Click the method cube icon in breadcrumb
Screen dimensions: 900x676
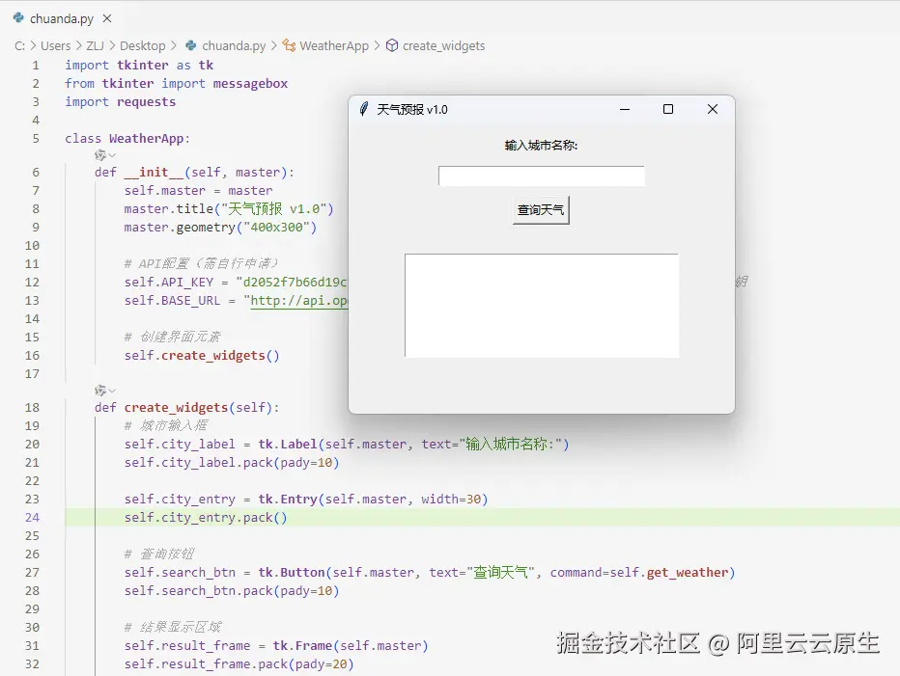pos(392,45)
